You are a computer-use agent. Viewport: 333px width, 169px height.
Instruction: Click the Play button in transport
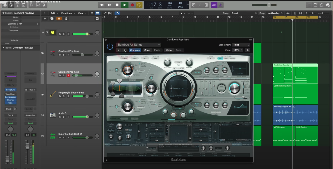[124, 5]
